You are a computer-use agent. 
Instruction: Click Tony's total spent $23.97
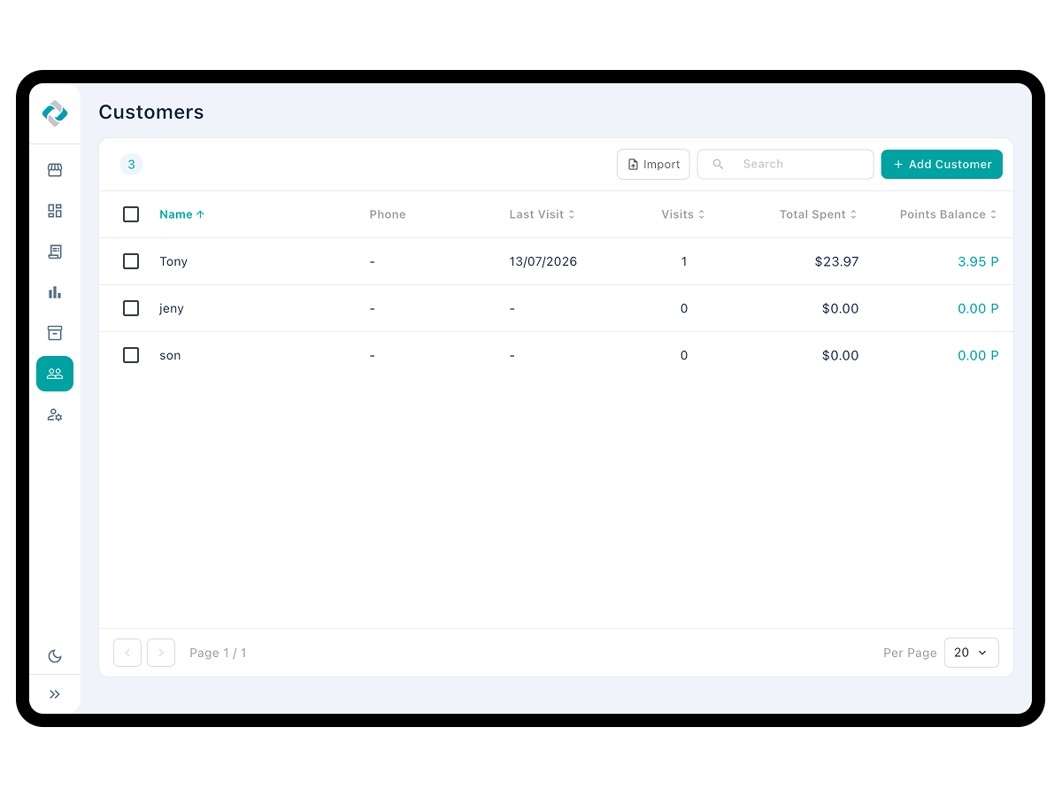point(836,261)
